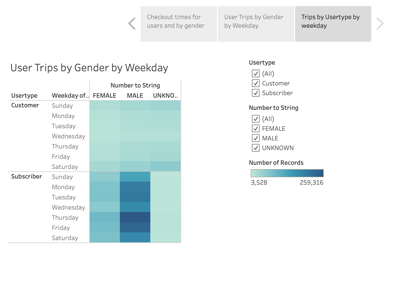420x297 pixels.
Task: Uncheck the UNKNOWN filter checkbox
Action: (256, 148)
